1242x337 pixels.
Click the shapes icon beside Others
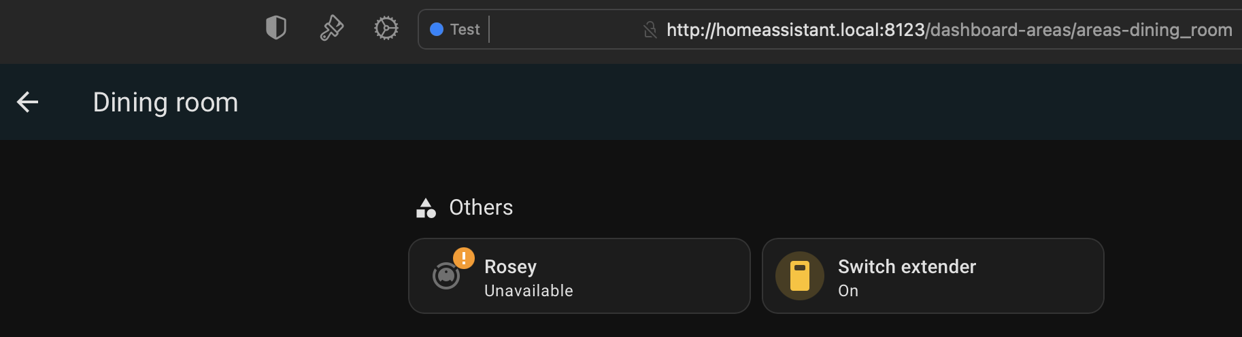tap(426, 208)
